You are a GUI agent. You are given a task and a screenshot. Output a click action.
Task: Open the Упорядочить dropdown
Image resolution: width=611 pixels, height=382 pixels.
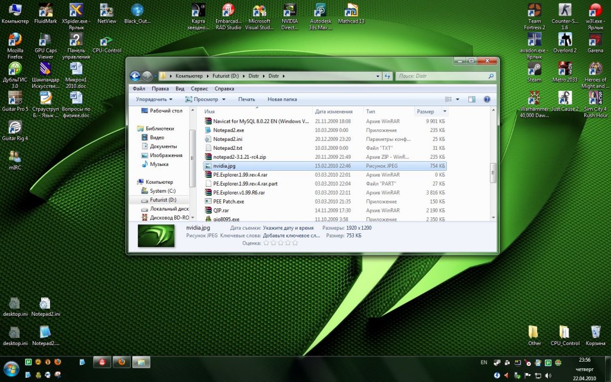(x=154, y=100)
